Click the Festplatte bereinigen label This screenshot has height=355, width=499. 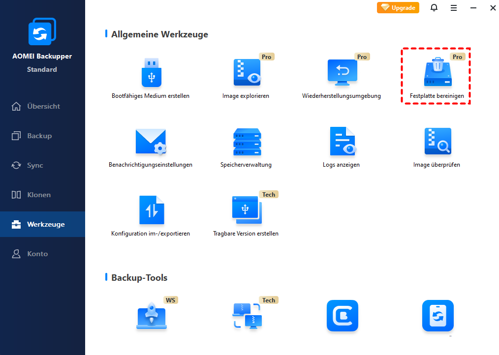click(437, 96)
